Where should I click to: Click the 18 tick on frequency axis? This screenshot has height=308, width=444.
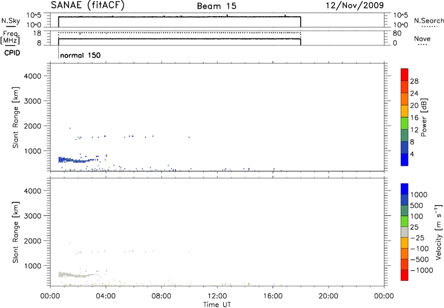(x=37, y=33)
